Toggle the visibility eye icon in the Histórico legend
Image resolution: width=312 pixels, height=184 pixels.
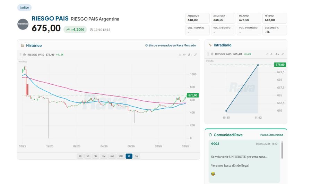pyautogui.click(x=25, y=55)
